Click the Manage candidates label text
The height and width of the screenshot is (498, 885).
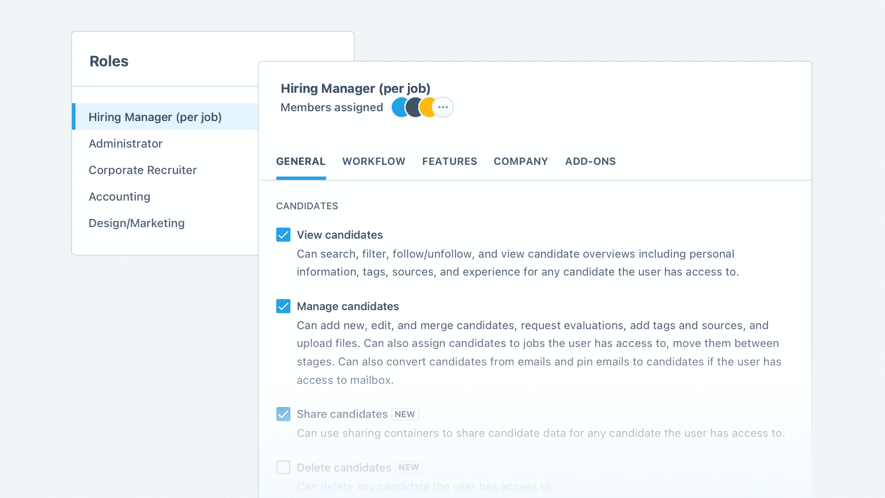(x=347, y=306)
